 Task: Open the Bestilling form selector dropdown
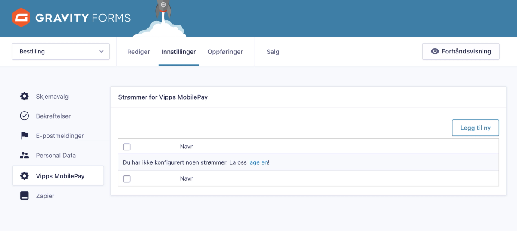[x=61, y=51]
